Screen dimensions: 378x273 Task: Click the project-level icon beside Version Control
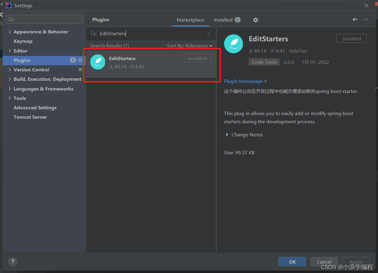click(x=80, y=70)
